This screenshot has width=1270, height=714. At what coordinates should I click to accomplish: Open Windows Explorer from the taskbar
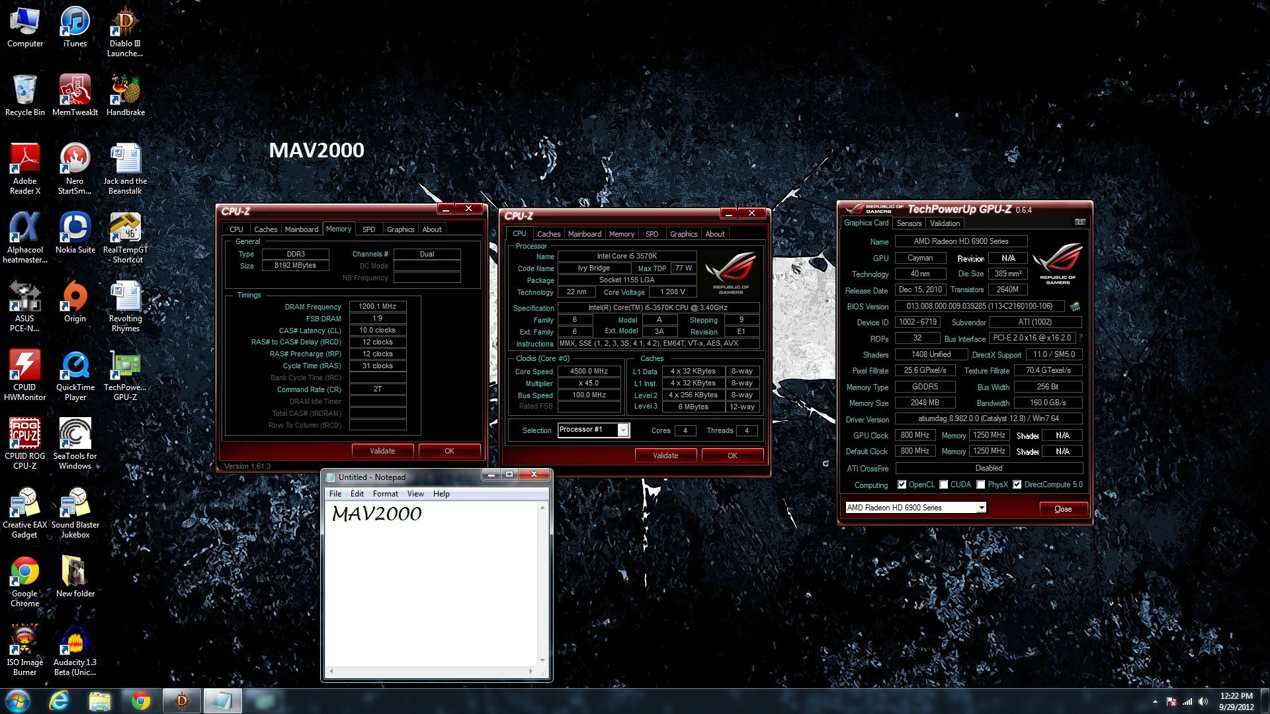coord(100,701)
